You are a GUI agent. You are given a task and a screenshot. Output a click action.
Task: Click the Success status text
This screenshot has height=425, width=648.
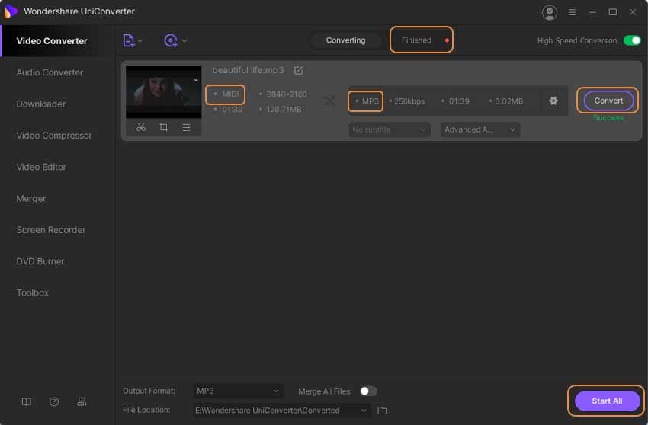click(x=608, y=118)
